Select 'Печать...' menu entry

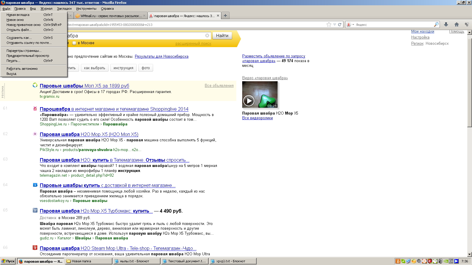34,61
